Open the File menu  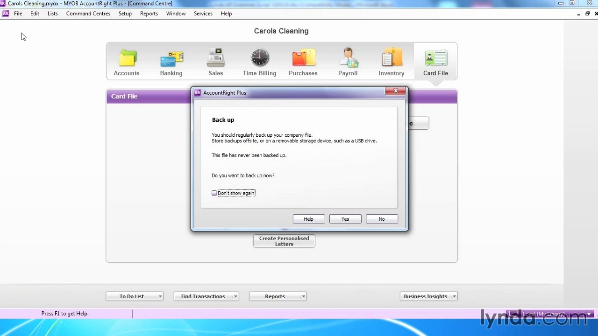click(18, 14)
